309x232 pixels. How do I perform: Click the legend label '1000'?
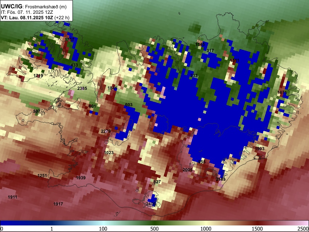tap(206, 229)
